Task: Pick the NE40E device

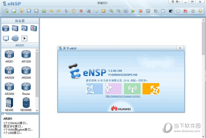Action: (x=9, y=104)
